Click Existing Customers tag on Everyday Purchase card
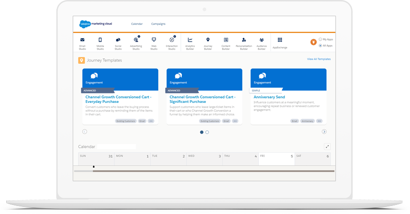Viewport: 410px width, 214px height. coord(126,121)
